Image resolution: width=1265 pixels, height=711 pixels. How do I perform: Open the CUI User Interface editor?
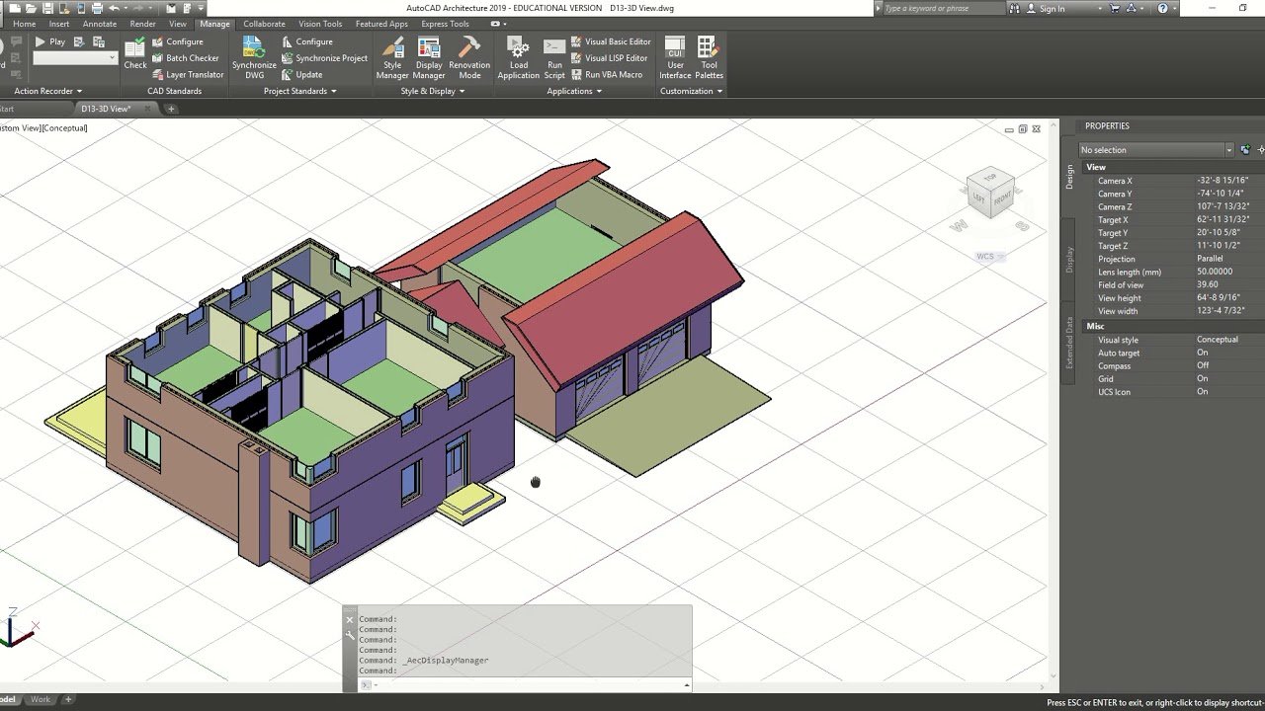tap(675, 58)
